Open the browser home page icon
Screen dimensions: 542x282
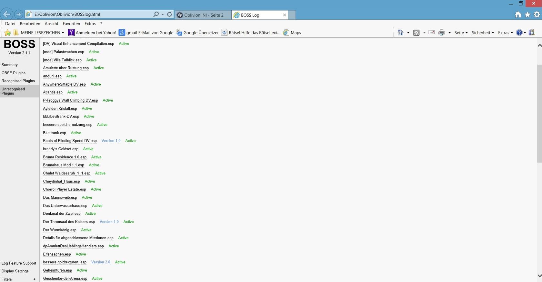[x=518, y=14]
